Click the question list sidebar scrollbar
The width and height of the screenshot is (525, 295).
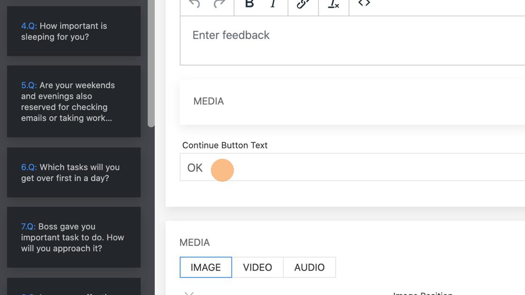[x=151, y=70]
